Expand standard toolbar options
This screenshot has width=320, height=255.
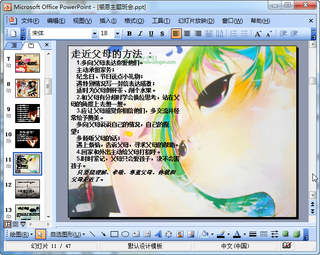tap(23, 34)
